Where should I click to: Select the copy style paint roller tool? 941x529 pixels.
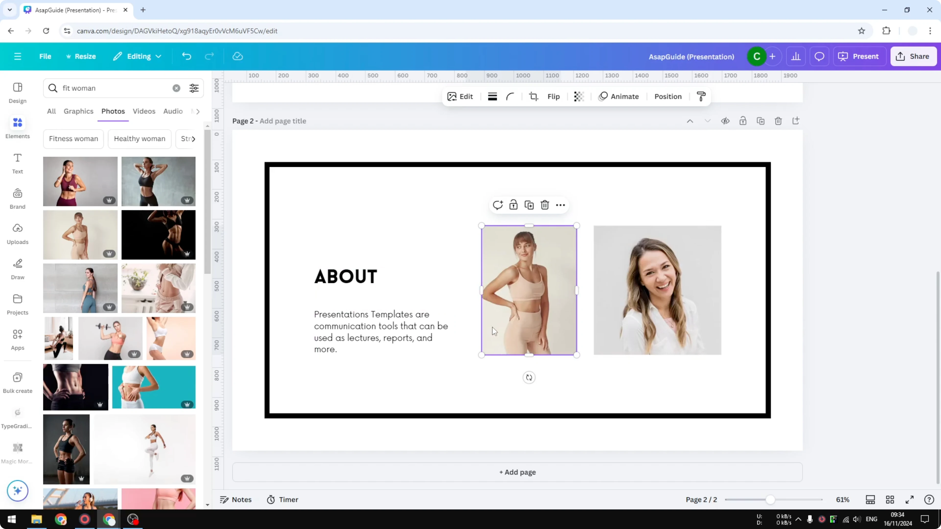pos(701,96)
